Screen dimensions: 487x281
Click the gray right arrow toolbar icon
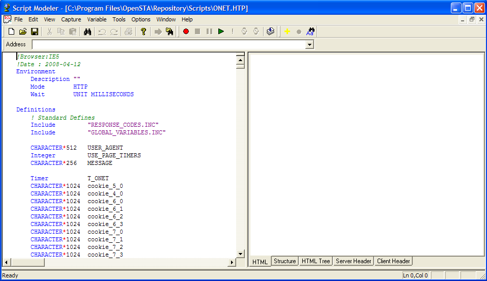coord(158,32)
